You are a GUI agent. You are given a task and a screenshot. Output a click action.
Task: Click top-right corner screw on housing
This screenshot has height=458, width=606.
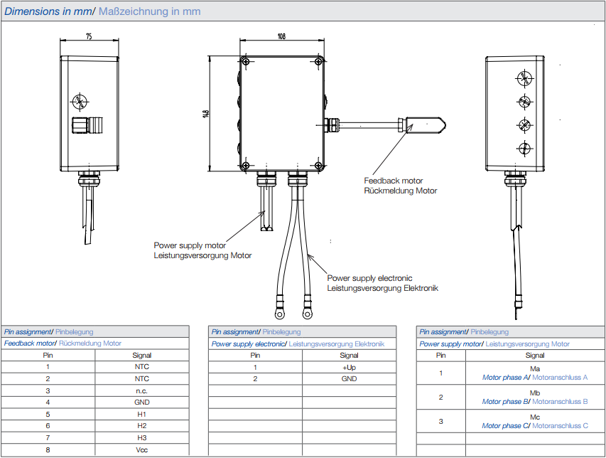coord(319,61)
